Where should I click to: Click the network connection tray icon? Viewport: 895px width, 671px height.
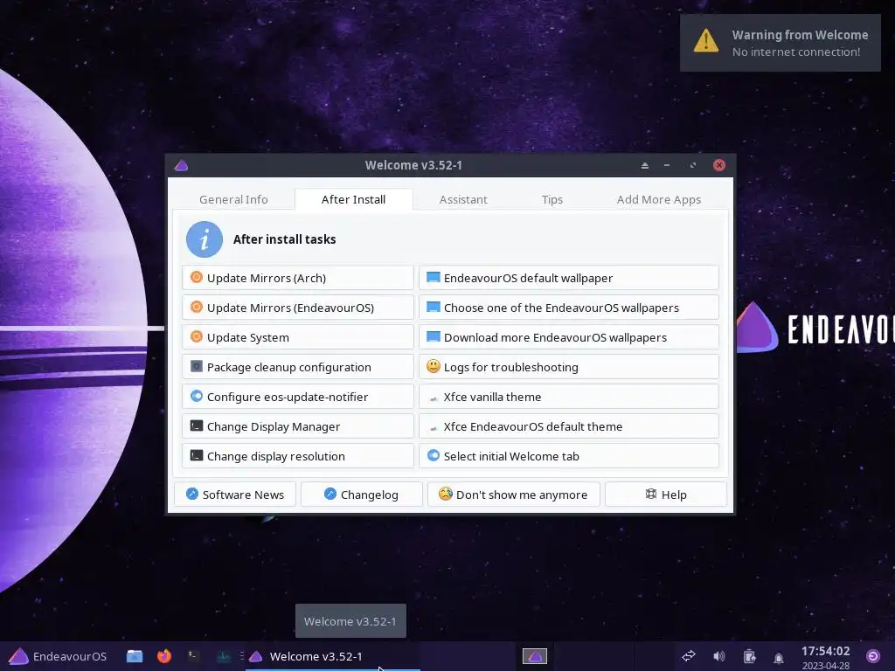[x=689, y=656]
